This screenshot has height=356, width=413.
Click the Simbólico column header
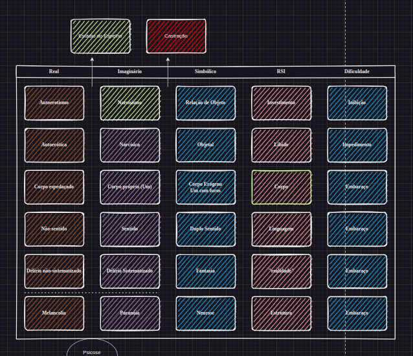[x=205, y=71]
